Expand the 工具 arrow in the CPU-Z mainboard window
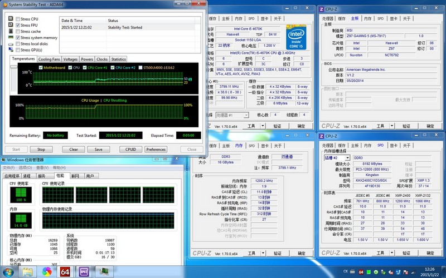The image size is (446, 278). click(392, 126)
